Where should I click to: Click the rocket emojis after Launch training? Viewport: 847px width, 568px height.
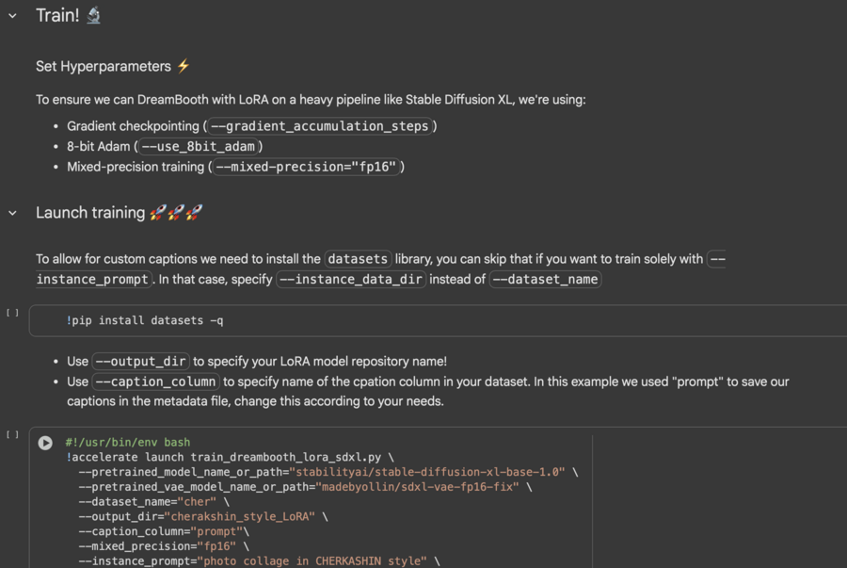tap(176, 213)
